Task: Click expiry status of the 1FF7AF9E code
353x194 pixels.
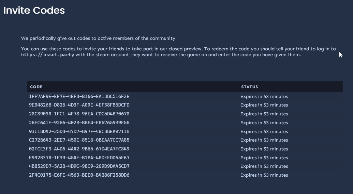Action: [264, 97]
